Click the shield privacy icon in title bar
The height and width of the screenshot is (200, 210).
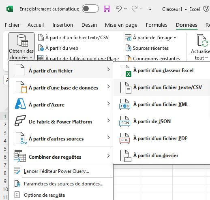coord(206,9)
